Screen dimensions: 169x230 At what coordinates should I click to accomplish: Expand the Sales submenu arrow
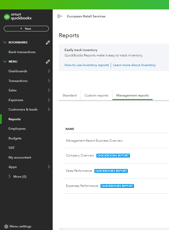click(49, 90)
